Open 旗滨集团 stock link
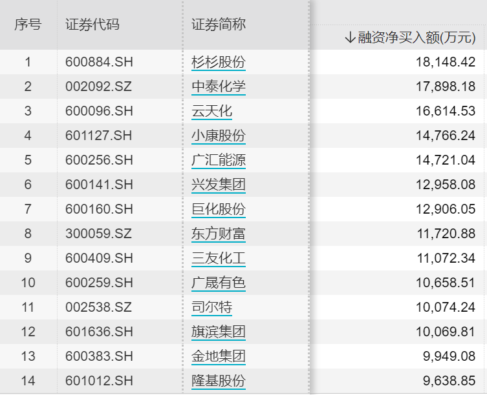Image resolution: width=487 pixels, height=395 pixels. [x=219, y=332]
